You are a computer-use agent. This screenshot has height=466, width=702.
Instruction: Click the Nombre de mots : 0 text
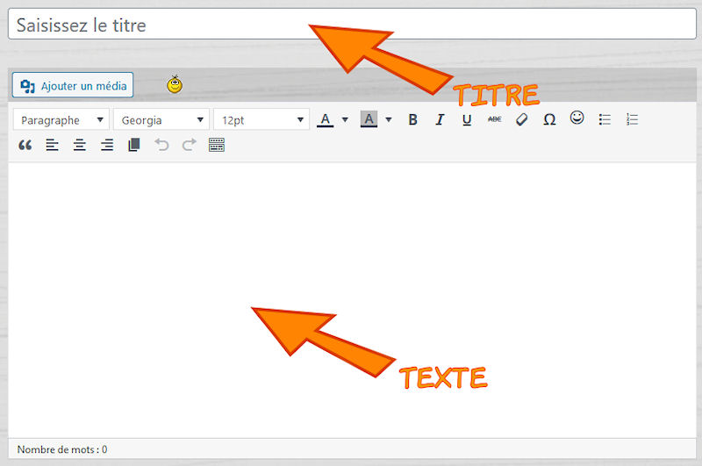(x=62, y=449)
